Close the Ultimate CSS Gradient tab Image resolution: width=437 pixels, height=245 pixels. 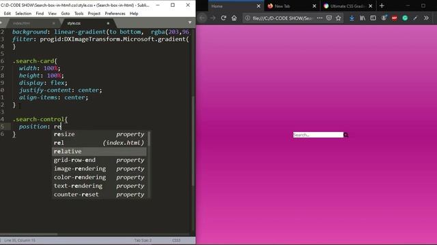coord(370,6)
